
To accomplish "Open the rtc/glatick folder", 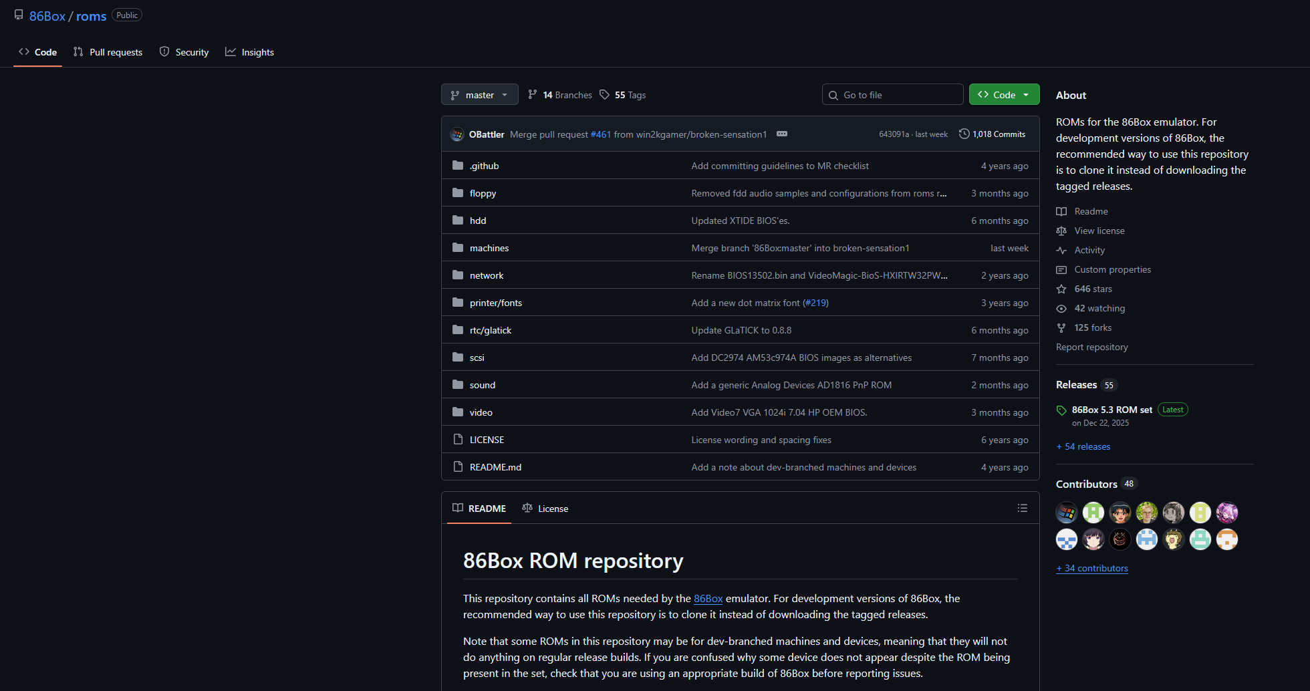I will (491, 330).
